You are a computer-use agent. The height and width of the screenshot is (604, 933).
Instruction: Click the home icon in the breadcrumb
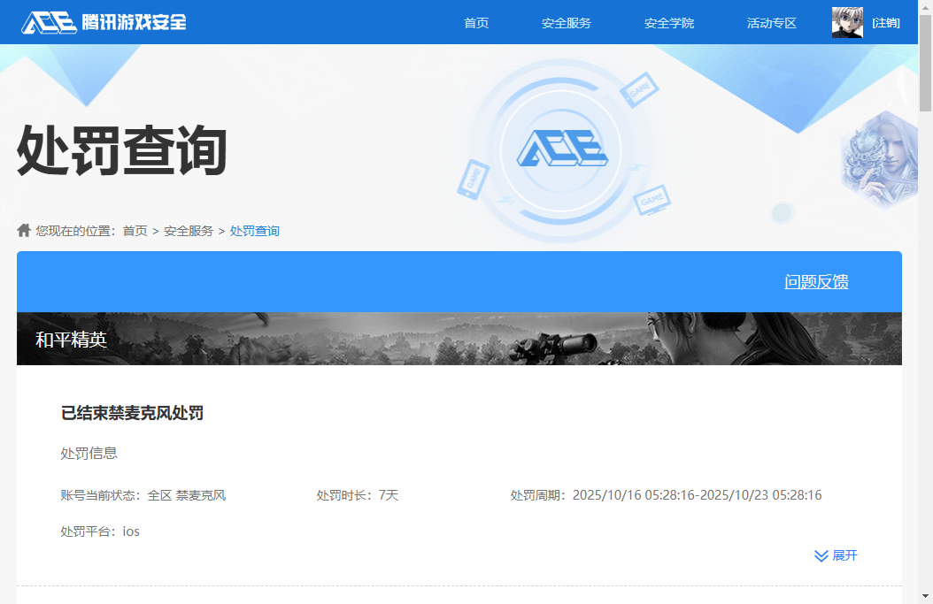coord(24,230)
